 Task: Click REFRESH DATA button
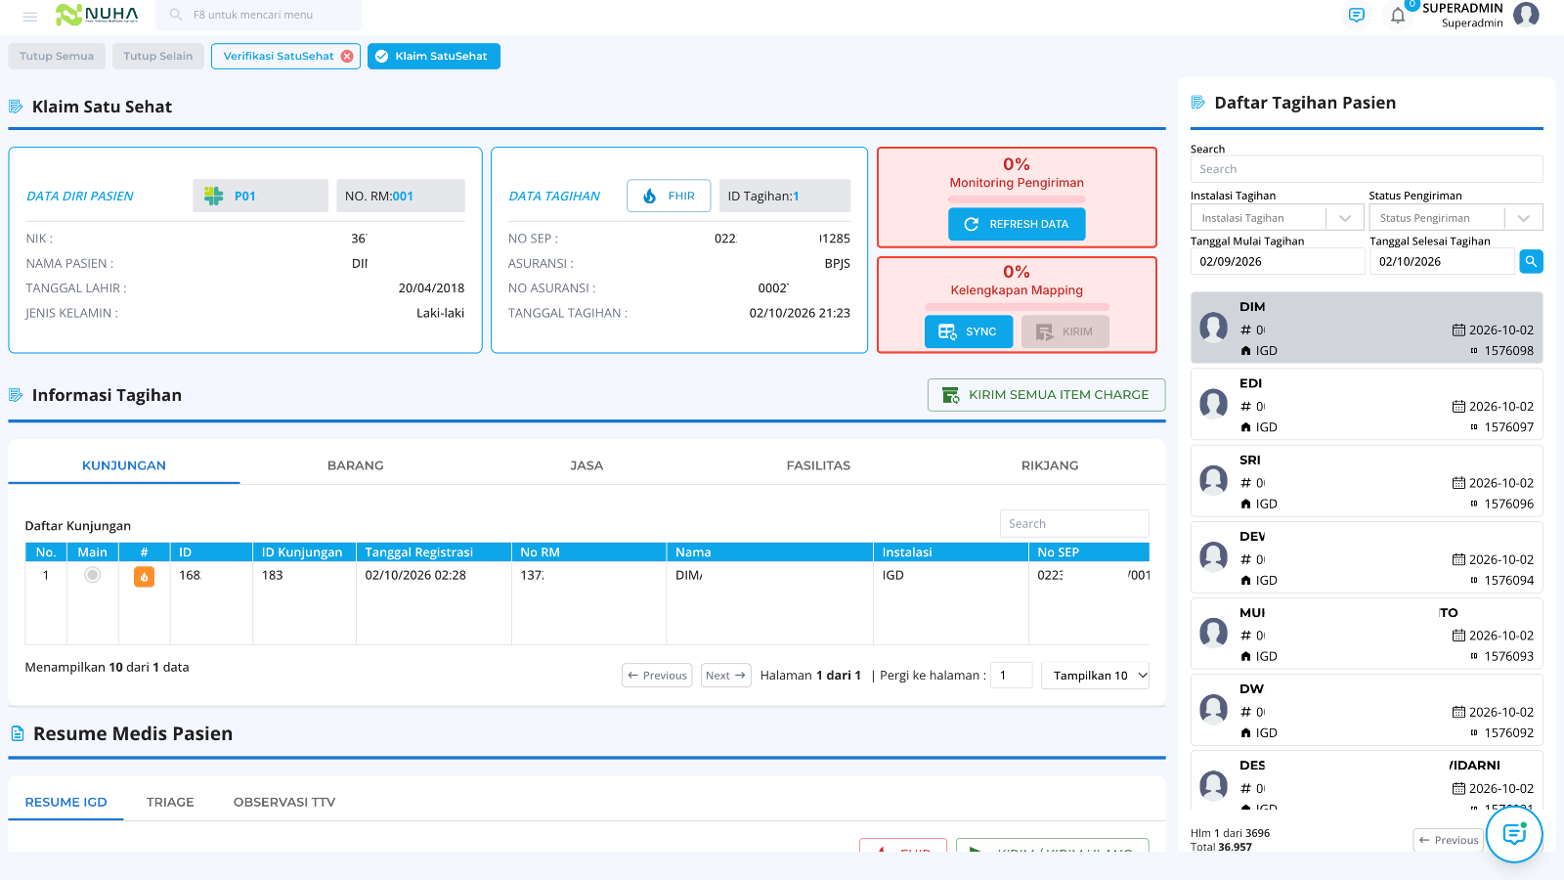[1017, 224]
